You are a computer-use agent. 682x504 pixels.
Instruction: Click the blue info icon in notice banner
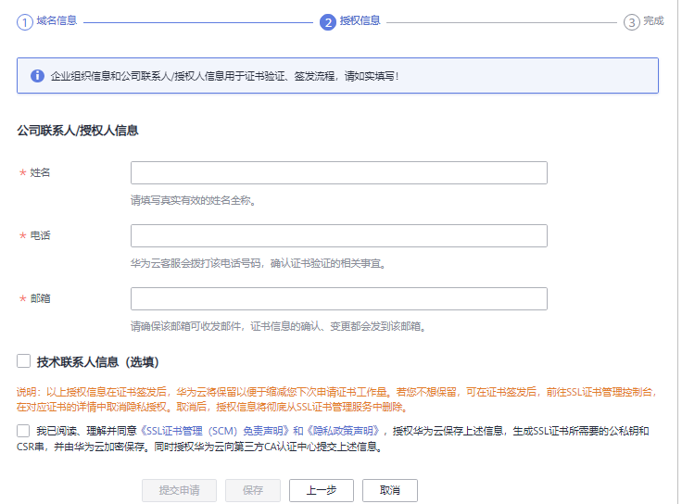click(x=37, y=76)
